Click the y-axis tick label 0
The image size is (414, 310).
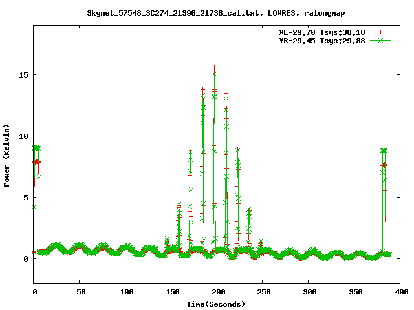coord(26,259)
